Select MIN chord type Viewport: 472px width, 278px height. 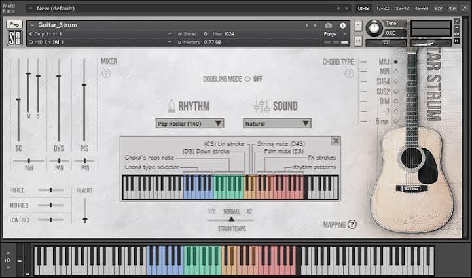click(396, 71)
